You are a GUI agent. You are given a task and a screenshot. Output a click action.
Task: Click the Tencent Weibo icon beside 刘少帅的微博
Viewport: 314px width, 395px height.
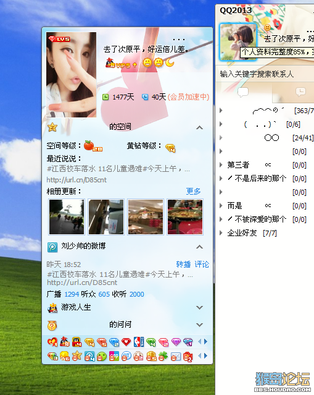tap(52, 247)
